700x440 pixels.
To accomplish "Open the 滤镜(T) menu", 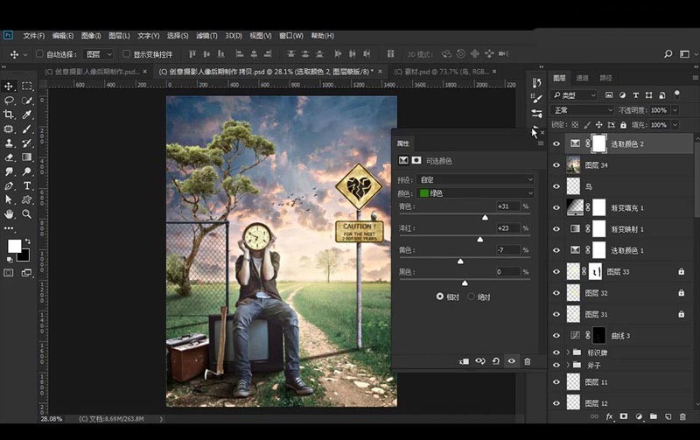I will (x=206, y=36).
